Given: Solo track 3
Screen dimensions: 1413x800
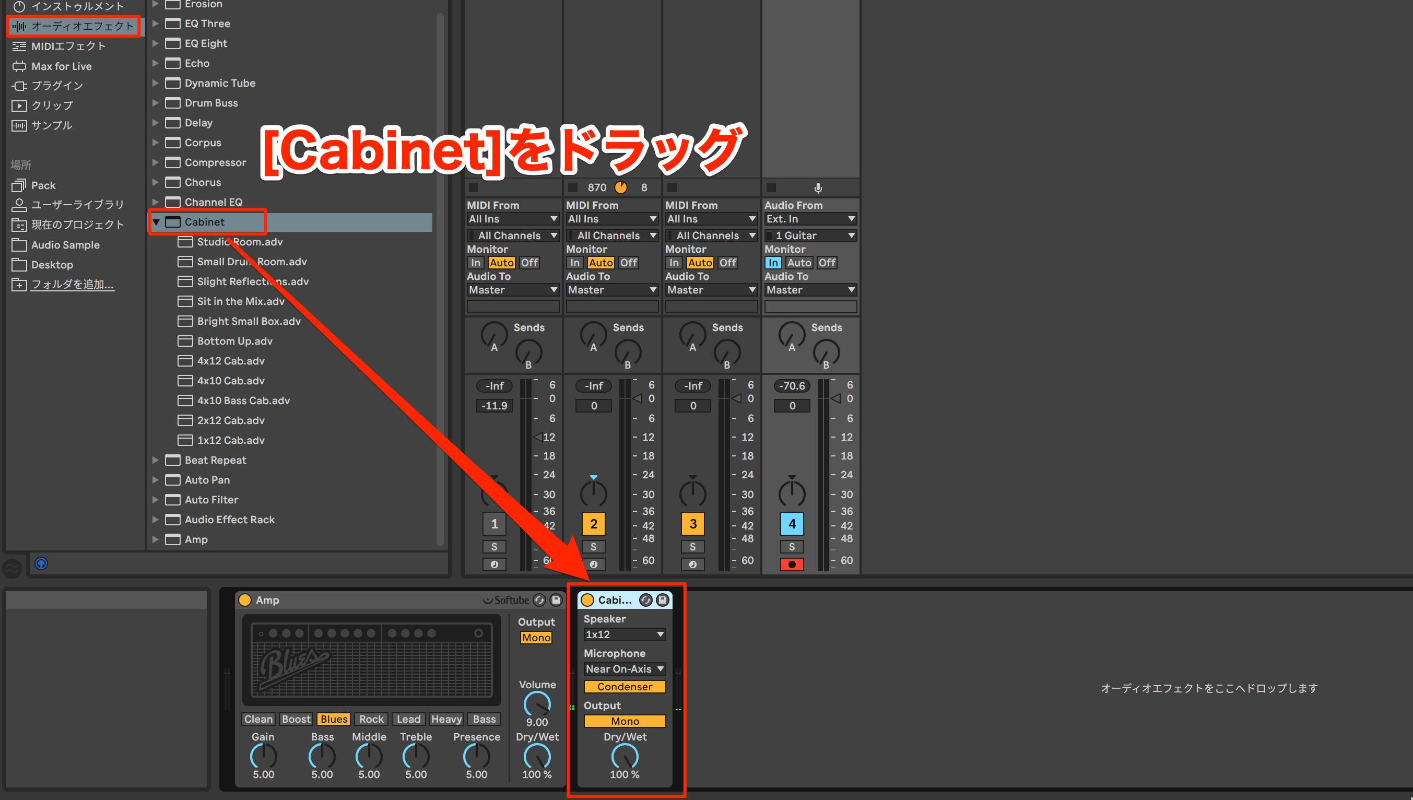Looking at the screenshot, I should [692, 547].
